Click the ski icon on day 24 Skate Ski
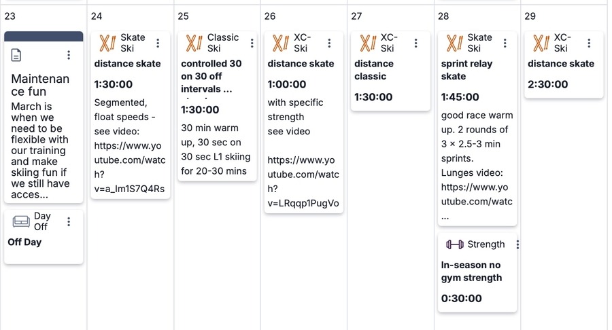The image size is (612, 330). click(x=107, y=43)
